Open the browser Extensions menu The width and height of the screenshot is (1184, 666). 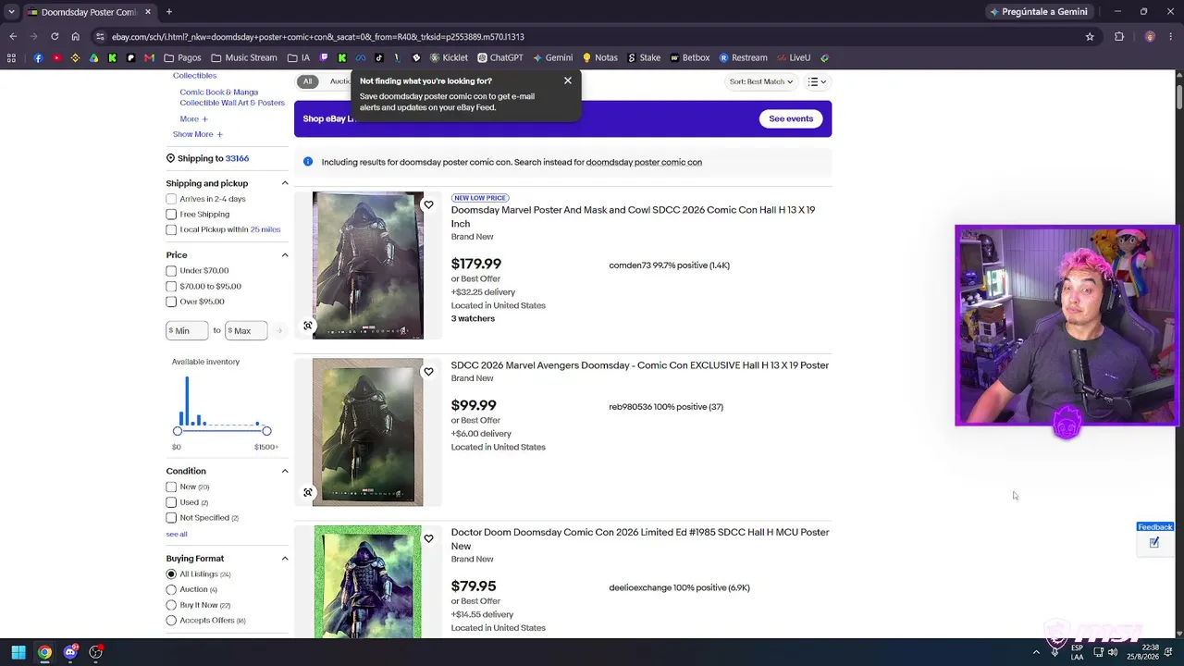(x=1119, y=36)
